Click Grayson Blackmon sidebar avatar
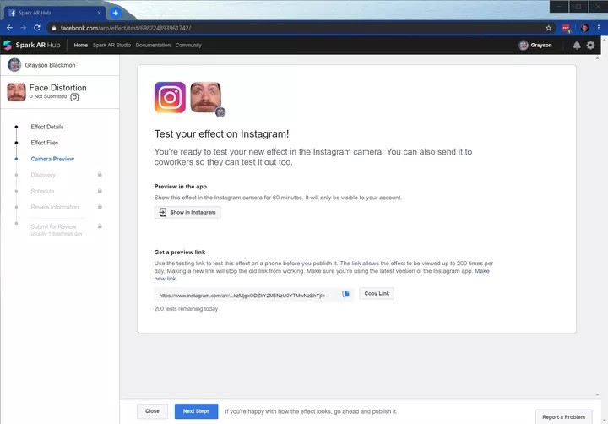 pyautogui.click(x=14, y=65)
